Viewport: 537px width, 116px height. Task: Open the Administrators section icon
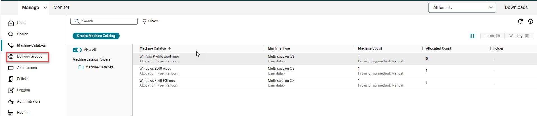tap(11, 101)
